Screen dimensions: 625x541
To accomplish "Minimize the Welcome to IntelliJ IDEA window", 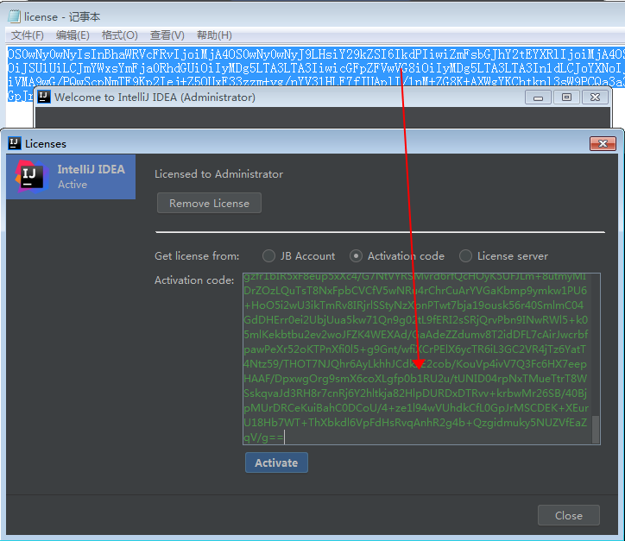I will tap(538, 98).
